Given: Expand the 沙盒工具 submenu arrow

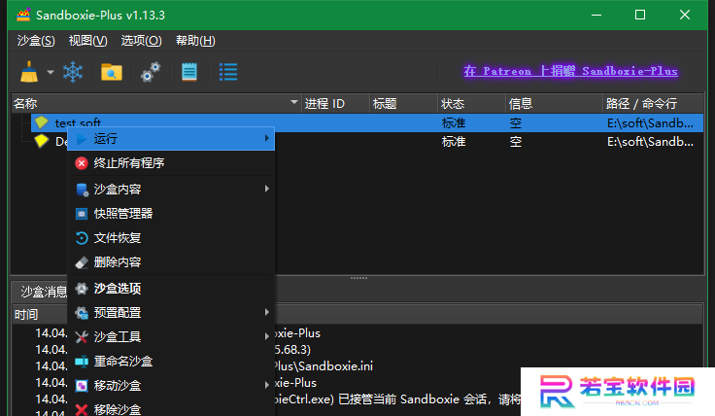Looking at the screenshot, I should 267,336.
